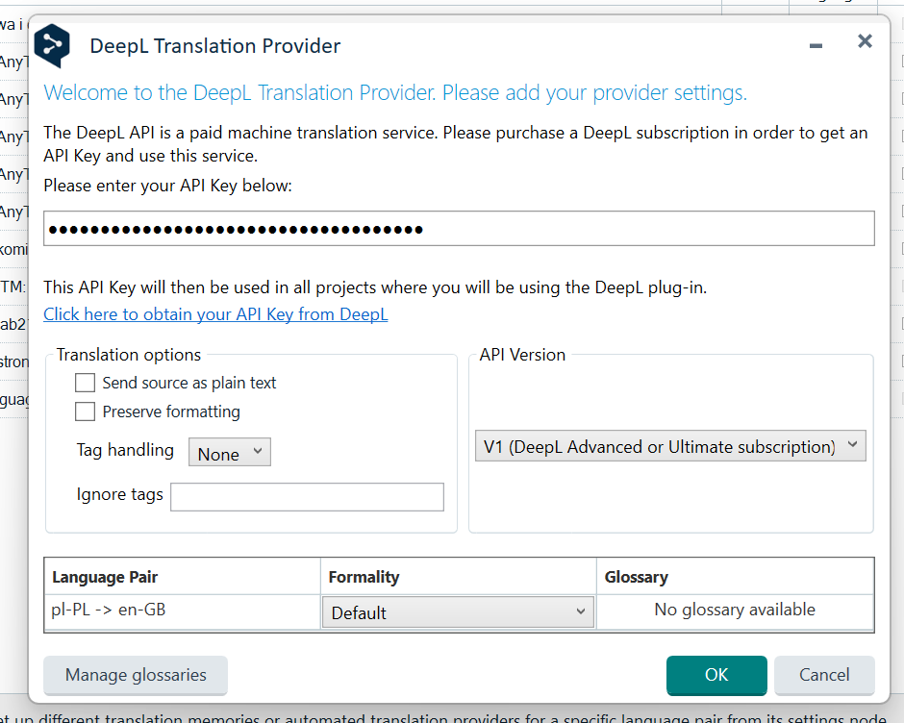Click the Language Pair column header

coord(105,577)
